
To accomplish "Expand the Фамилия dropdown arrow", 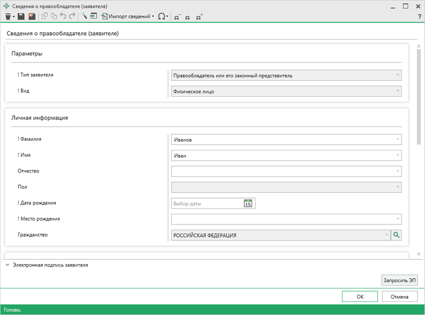I will tap(398, 139).
